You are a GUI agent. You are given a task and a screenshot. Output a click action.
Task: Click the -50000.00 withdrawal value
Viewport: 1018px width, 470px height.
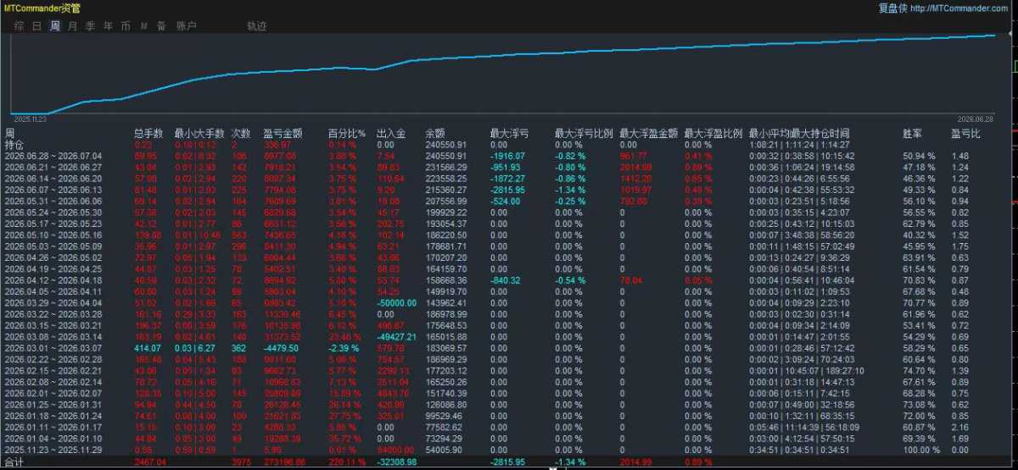[x=395, y=301]
